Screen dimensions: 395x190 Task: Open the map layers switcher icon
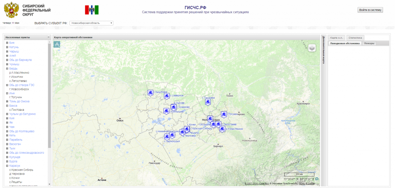point(312,48)
